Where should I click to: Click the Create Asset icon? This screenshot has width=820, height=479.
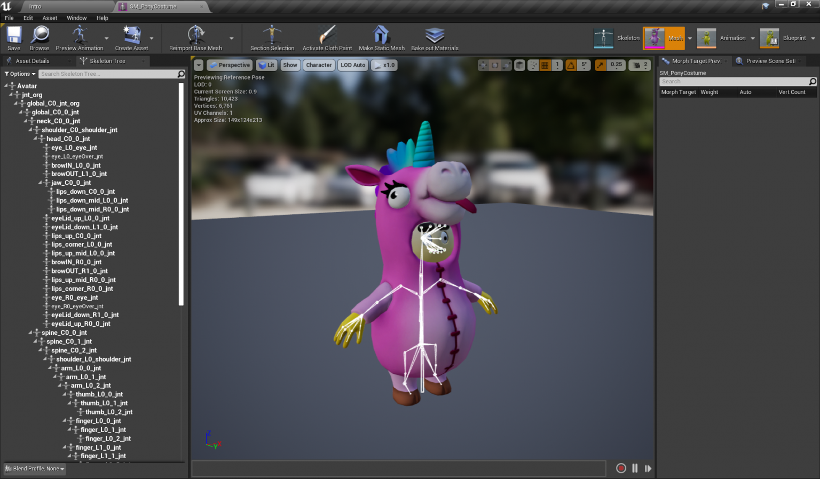131,38
